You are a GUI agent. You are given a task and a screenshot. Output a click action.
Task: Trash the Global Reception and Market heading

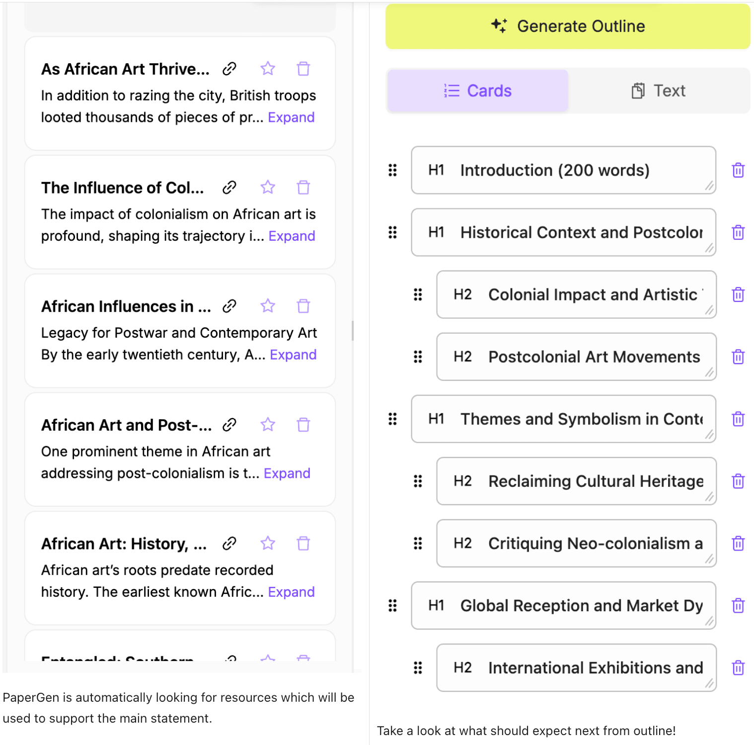(x=738, y=605)
